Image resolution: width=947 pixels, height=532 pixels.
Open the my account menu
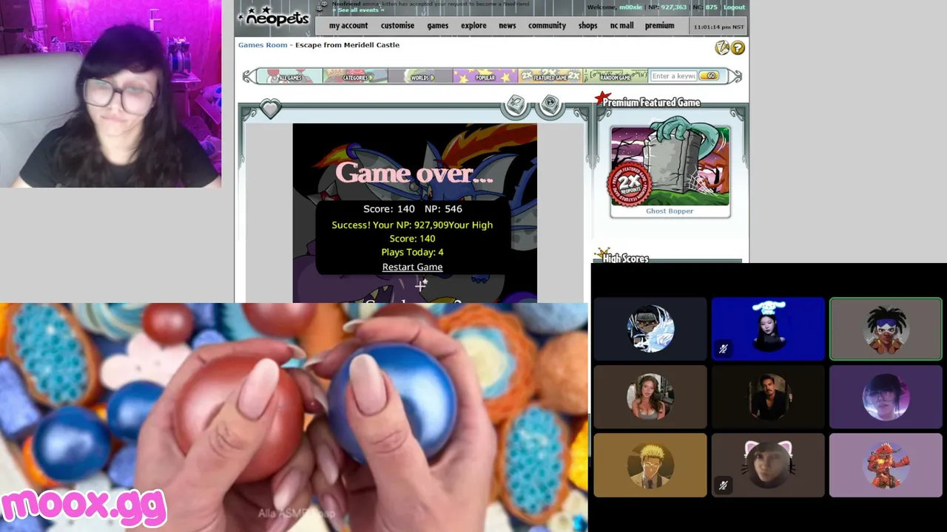[348, 25]
